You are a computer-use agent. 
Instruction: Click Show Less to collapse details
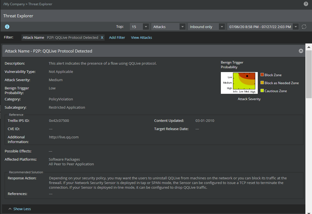click(22, 209)
